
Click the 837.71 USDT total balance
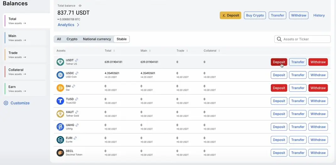(73, 13)
